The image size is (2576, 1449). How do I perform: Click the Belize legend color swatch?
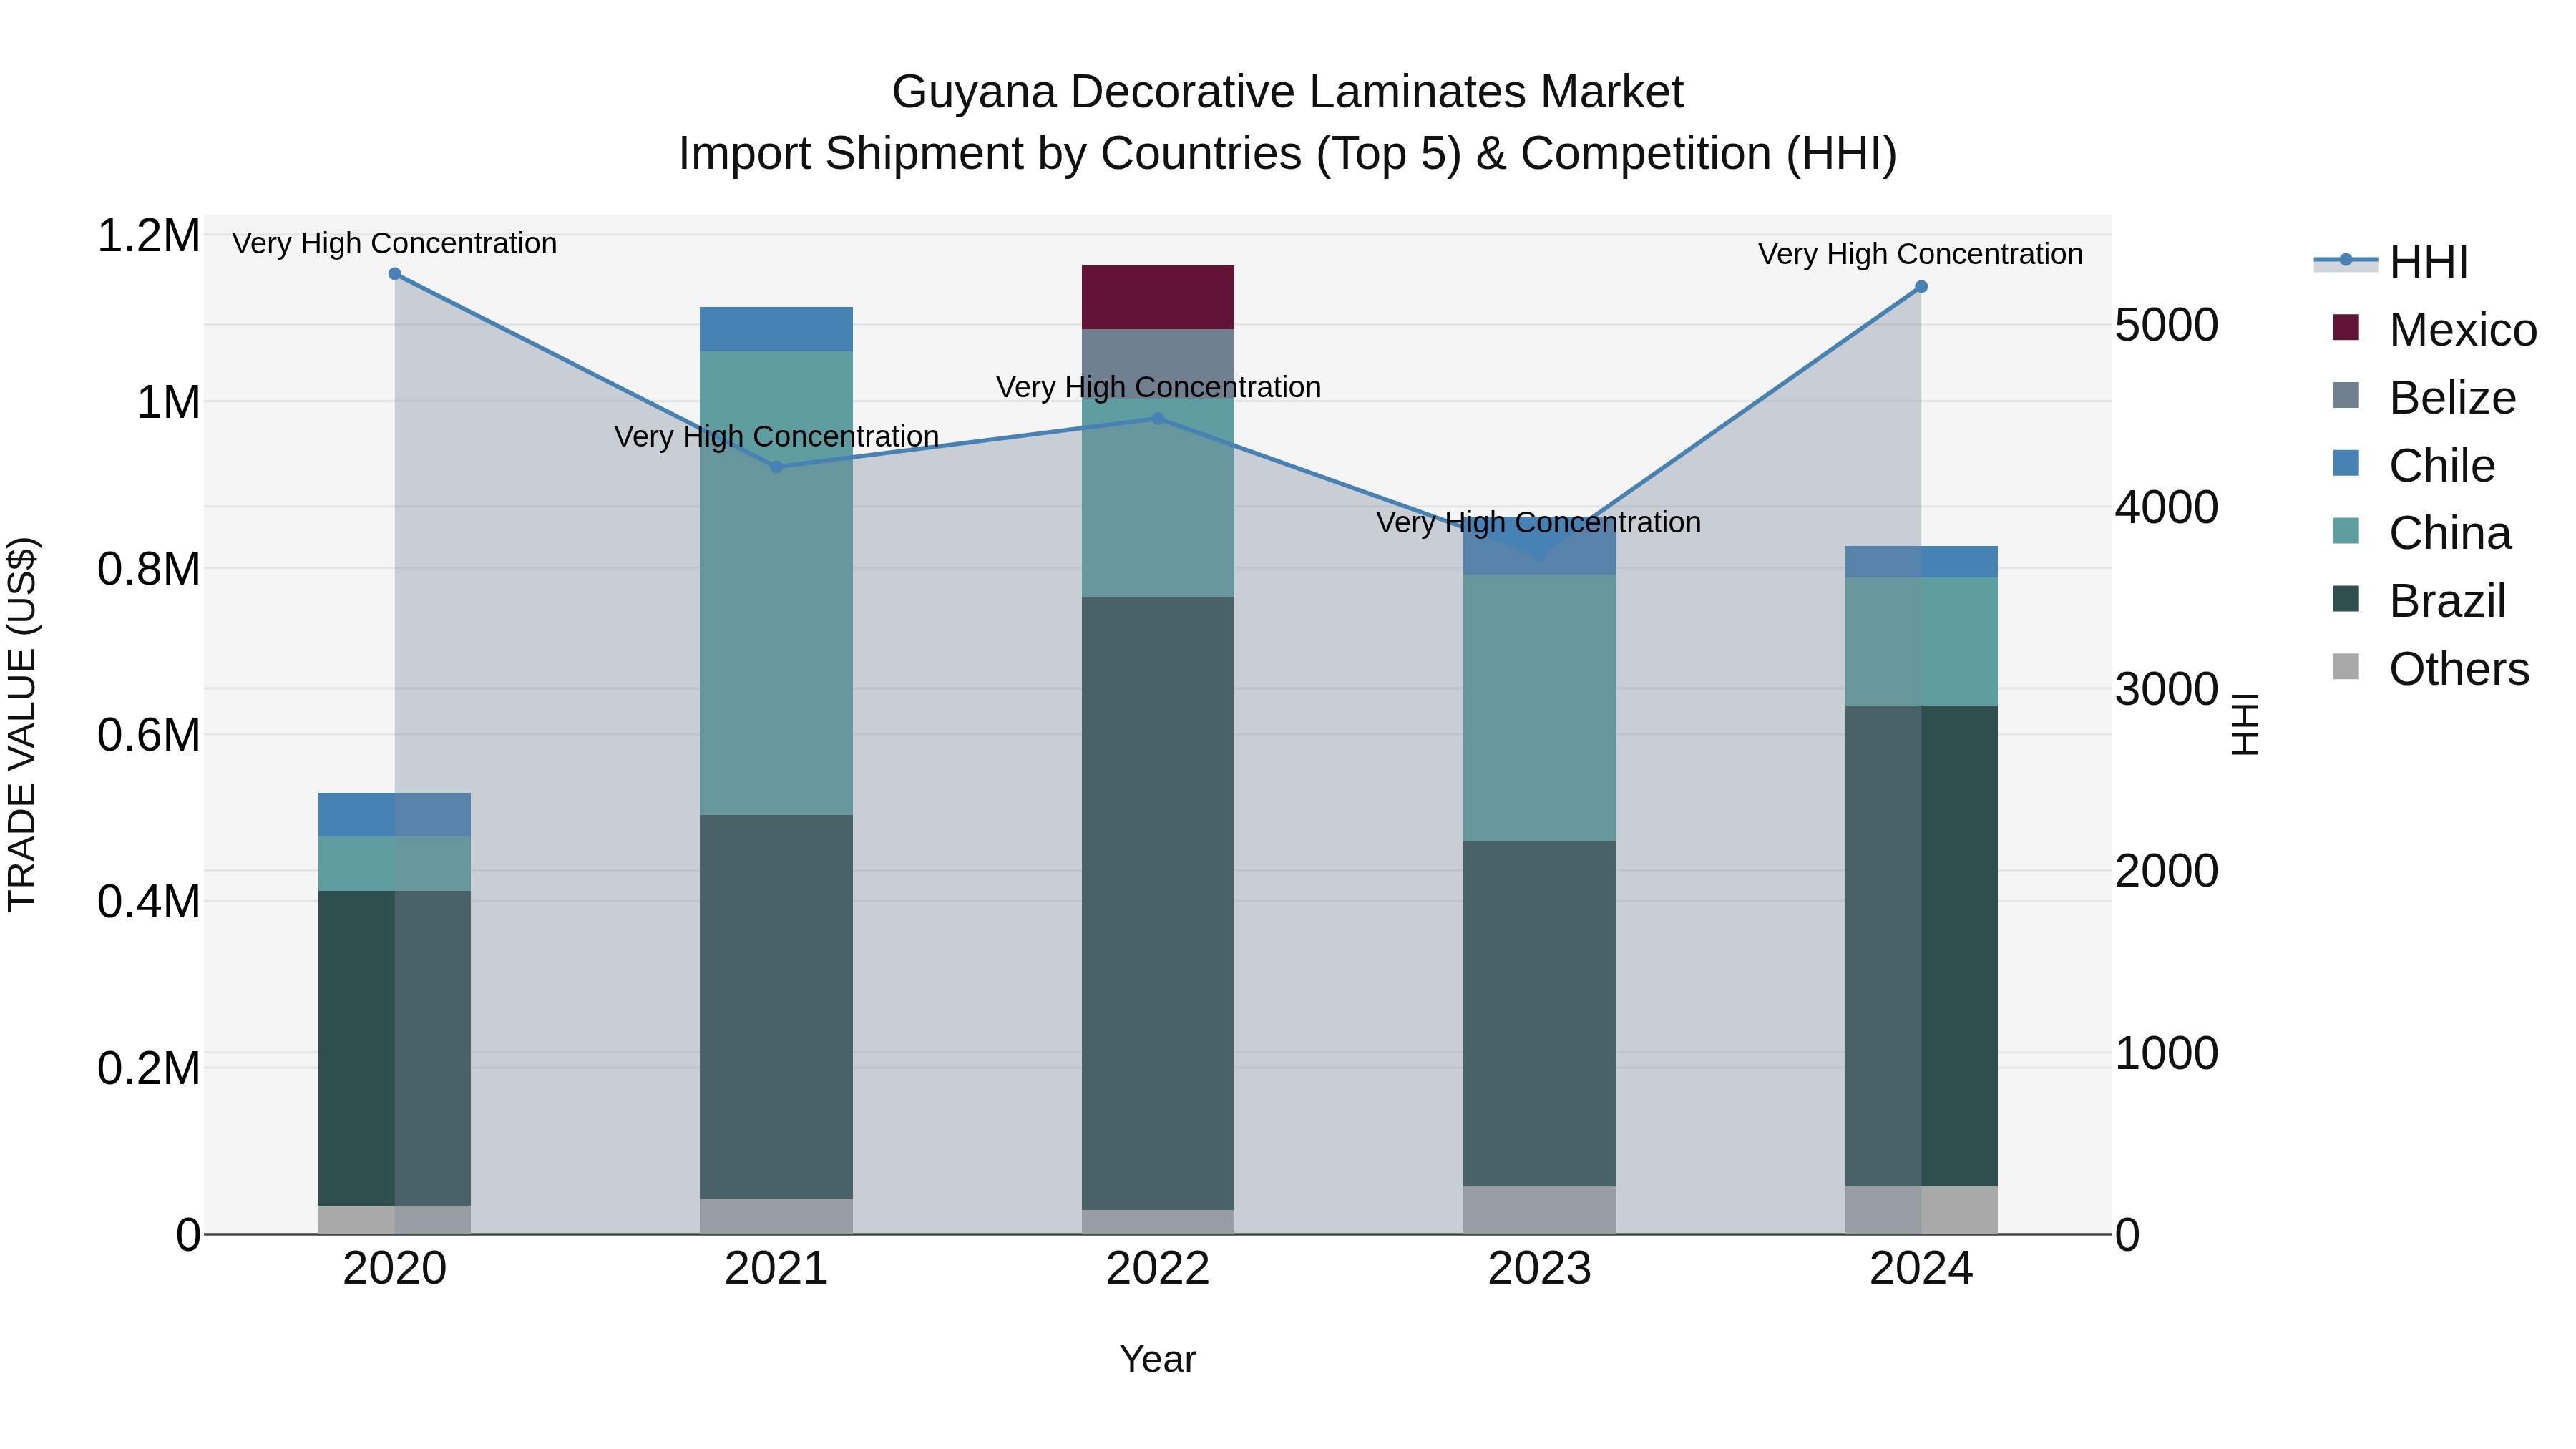[x=2345, y=395]
